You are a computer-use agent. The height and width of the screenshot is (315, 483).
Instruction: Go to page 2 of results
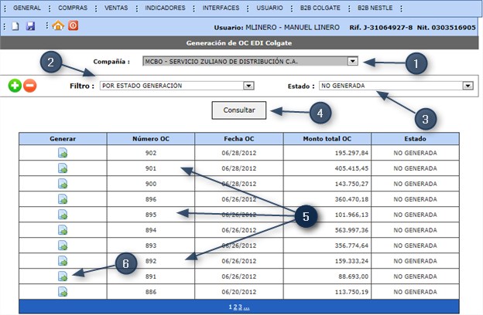pyautogui.click(x=236, y=307)
